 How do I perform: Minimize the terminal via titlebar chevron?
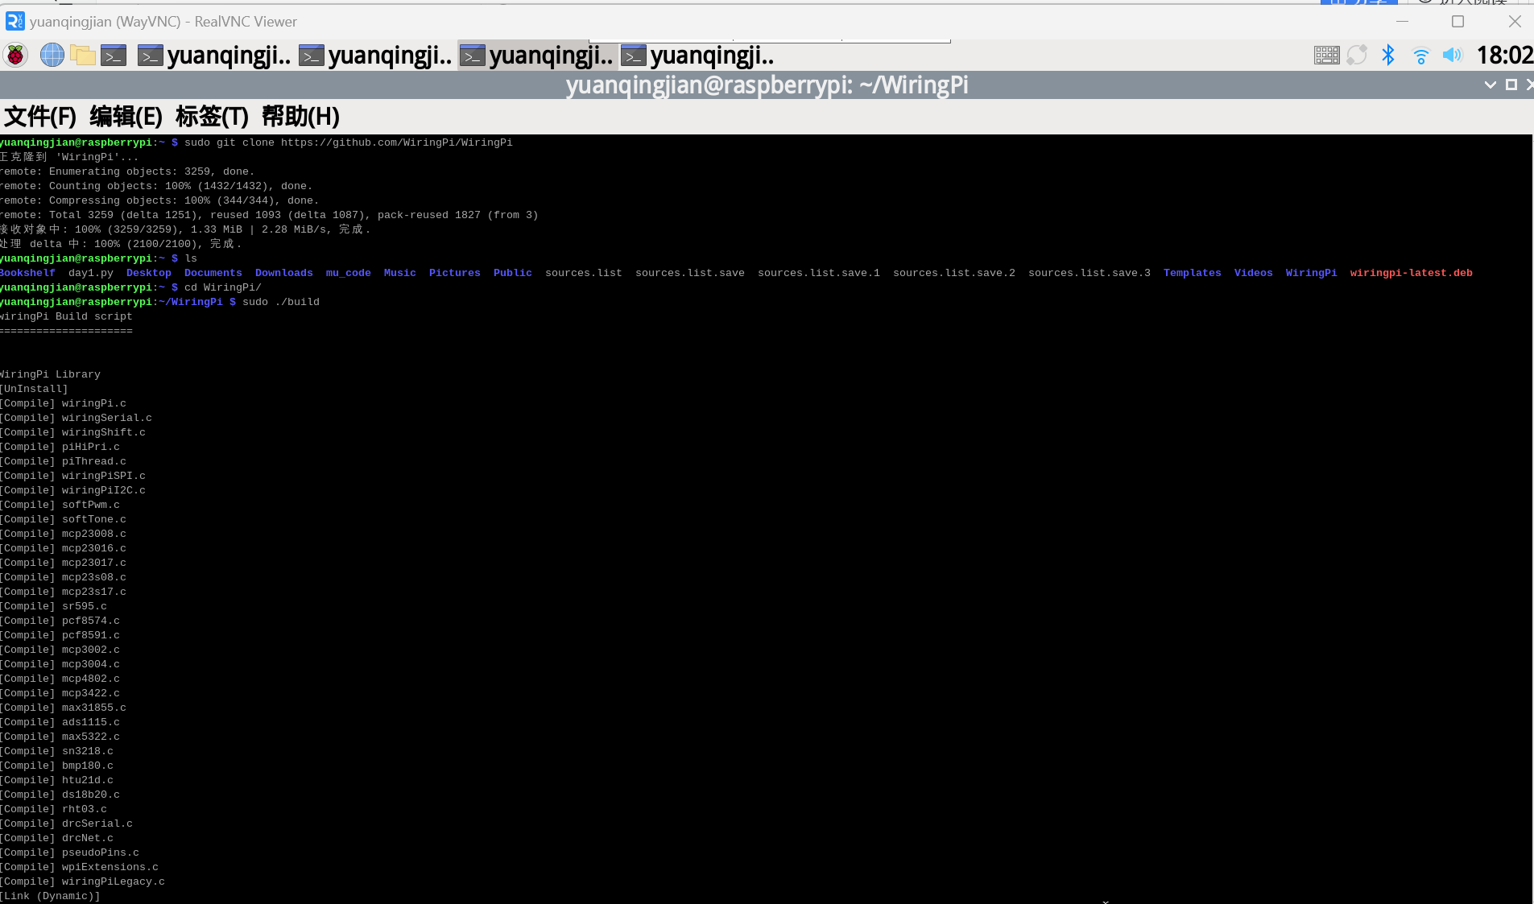pyautogui.click(x=1490, y=85)
